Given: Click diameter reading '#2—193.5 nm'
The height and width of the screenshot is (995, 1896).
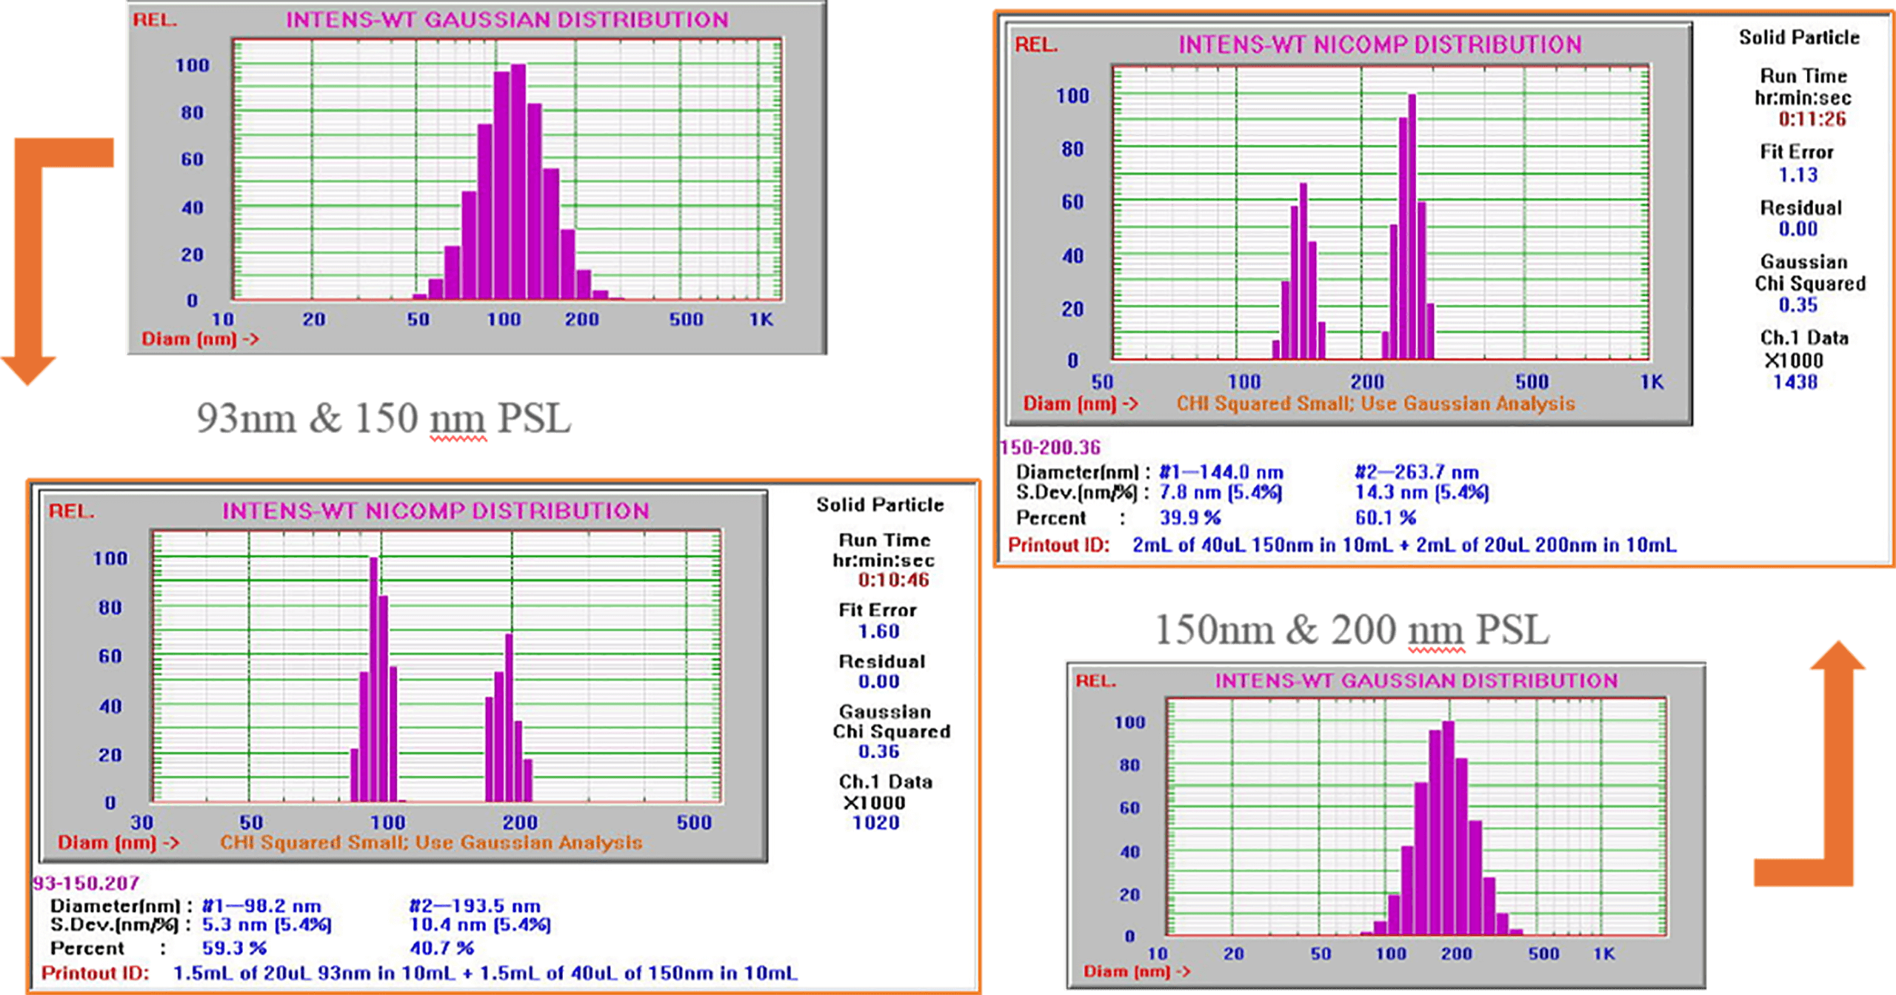Looking at the screenshot, I should click(x=475, y=905).
